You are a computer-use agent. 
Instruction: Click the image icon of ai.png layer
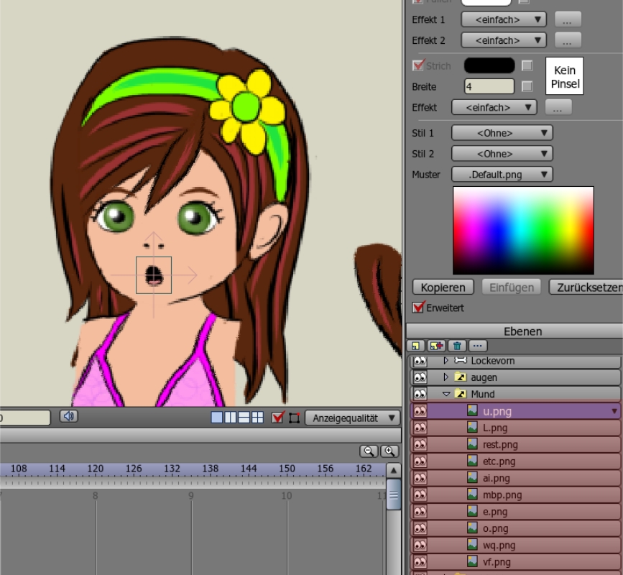(x=472, y=477)
